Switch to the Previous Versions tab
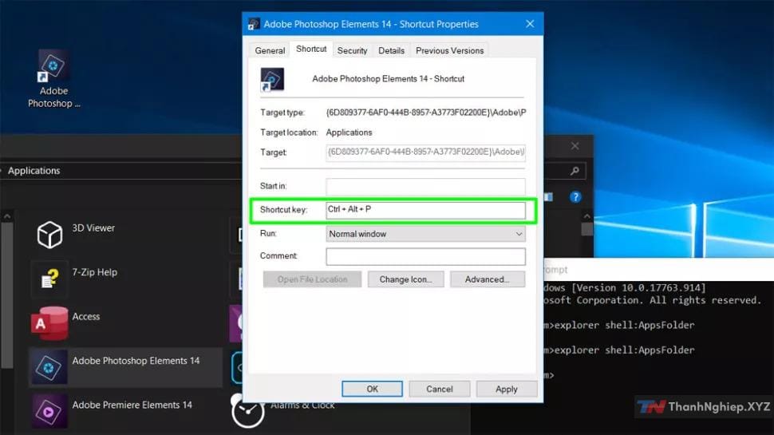Image resolution: width=774 pixels, height=435 pixels. (x=449, y=50)
